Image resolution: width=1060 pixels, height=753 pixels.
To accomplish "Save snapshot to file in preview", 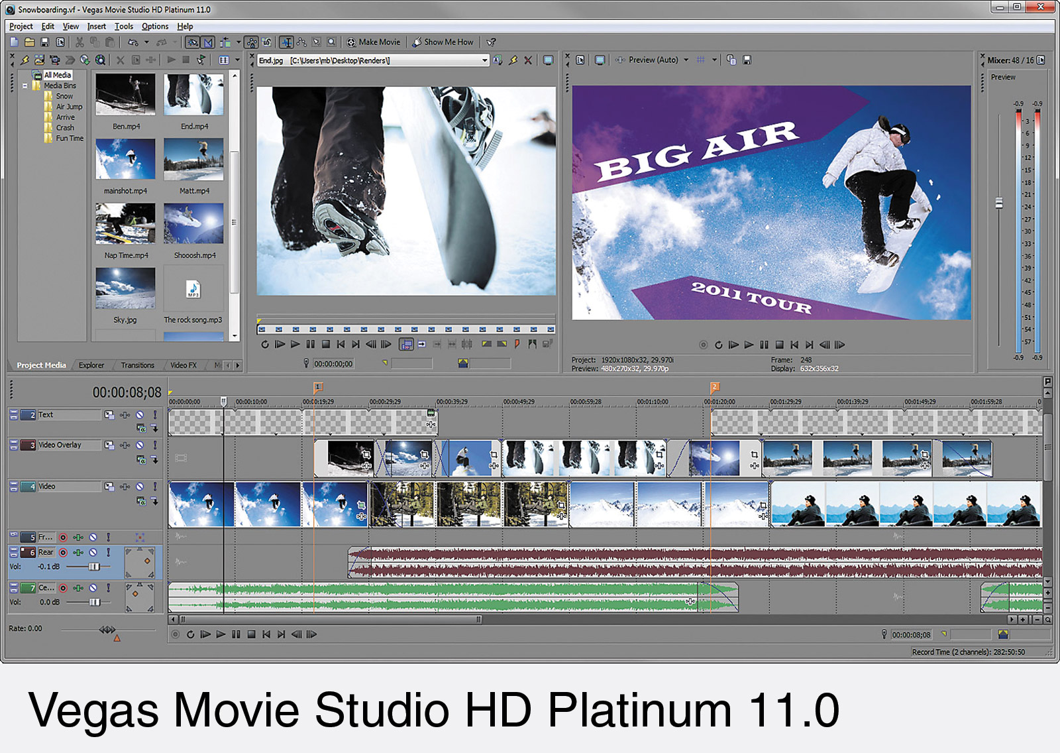I will [x=747, y=60].
